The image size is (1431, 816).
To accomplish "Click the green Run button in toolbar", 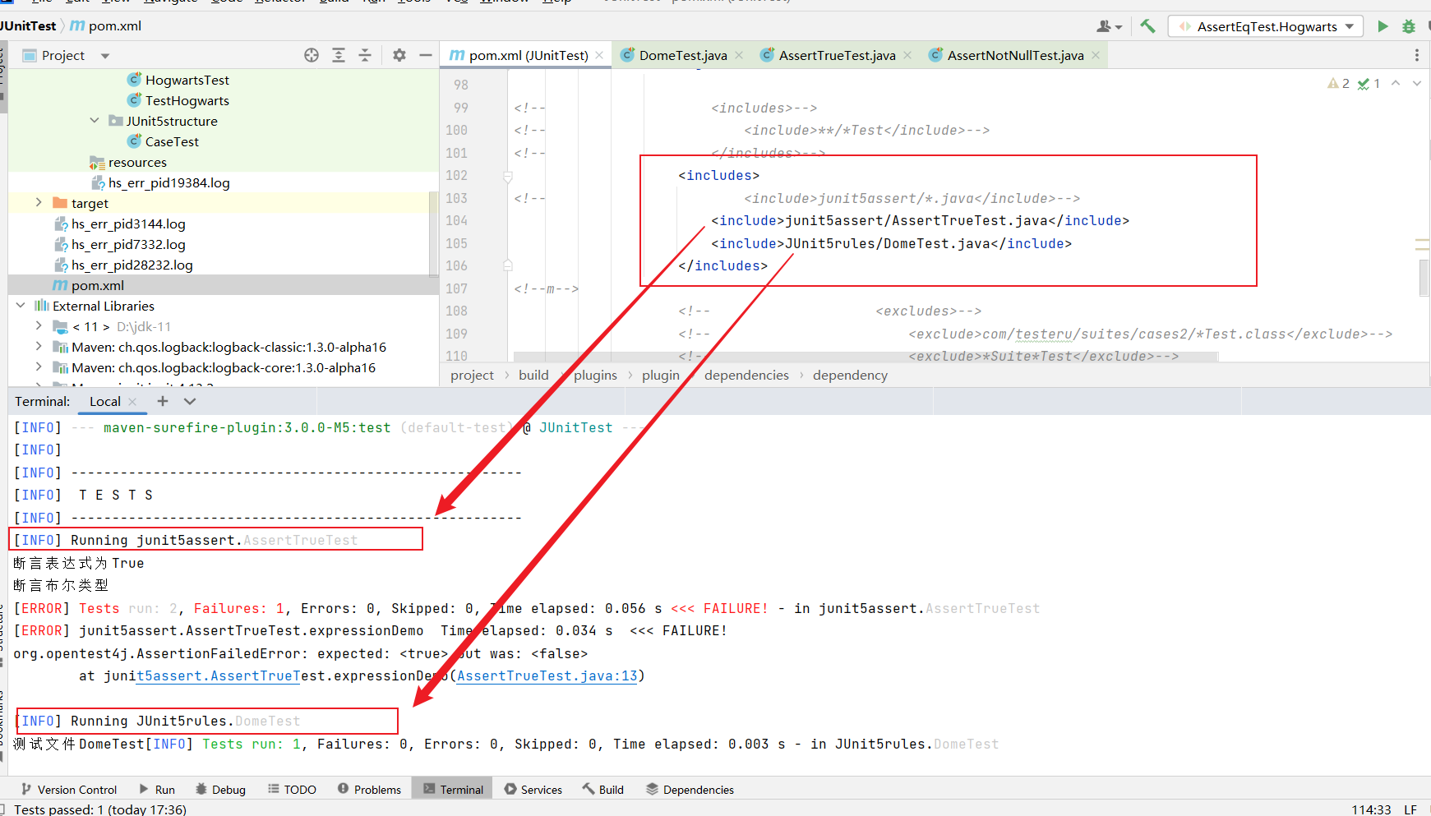I will tap(1383, 26).
